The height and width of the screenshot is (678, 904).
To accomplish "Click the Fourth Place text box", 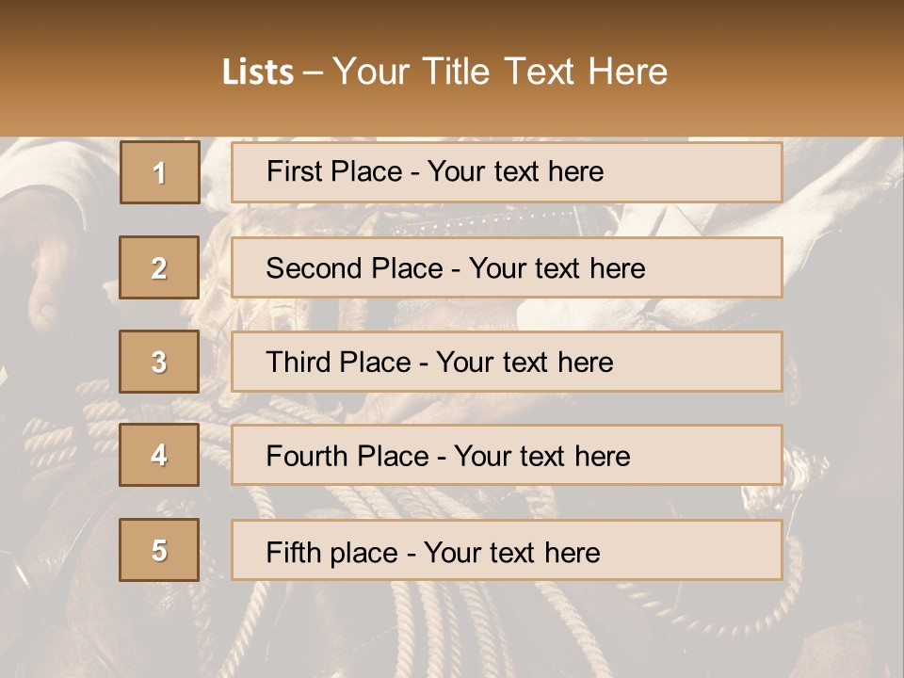I will [507, 456].
